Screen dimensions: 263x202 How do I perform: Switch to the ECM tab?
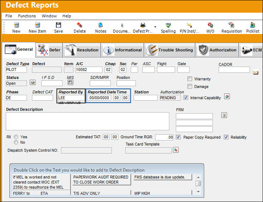251,50
